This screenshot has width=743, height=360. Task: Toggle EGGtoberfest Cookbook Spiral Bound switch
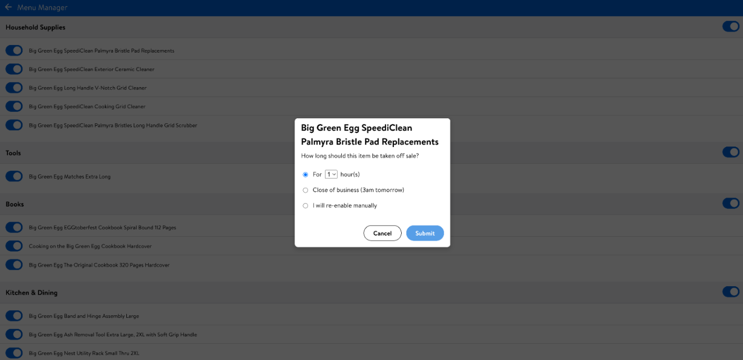tap(14, 227)
